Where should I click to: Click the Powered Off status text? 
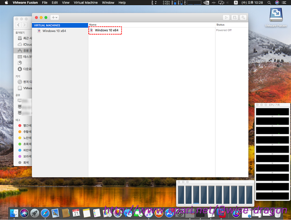point(224,30)
